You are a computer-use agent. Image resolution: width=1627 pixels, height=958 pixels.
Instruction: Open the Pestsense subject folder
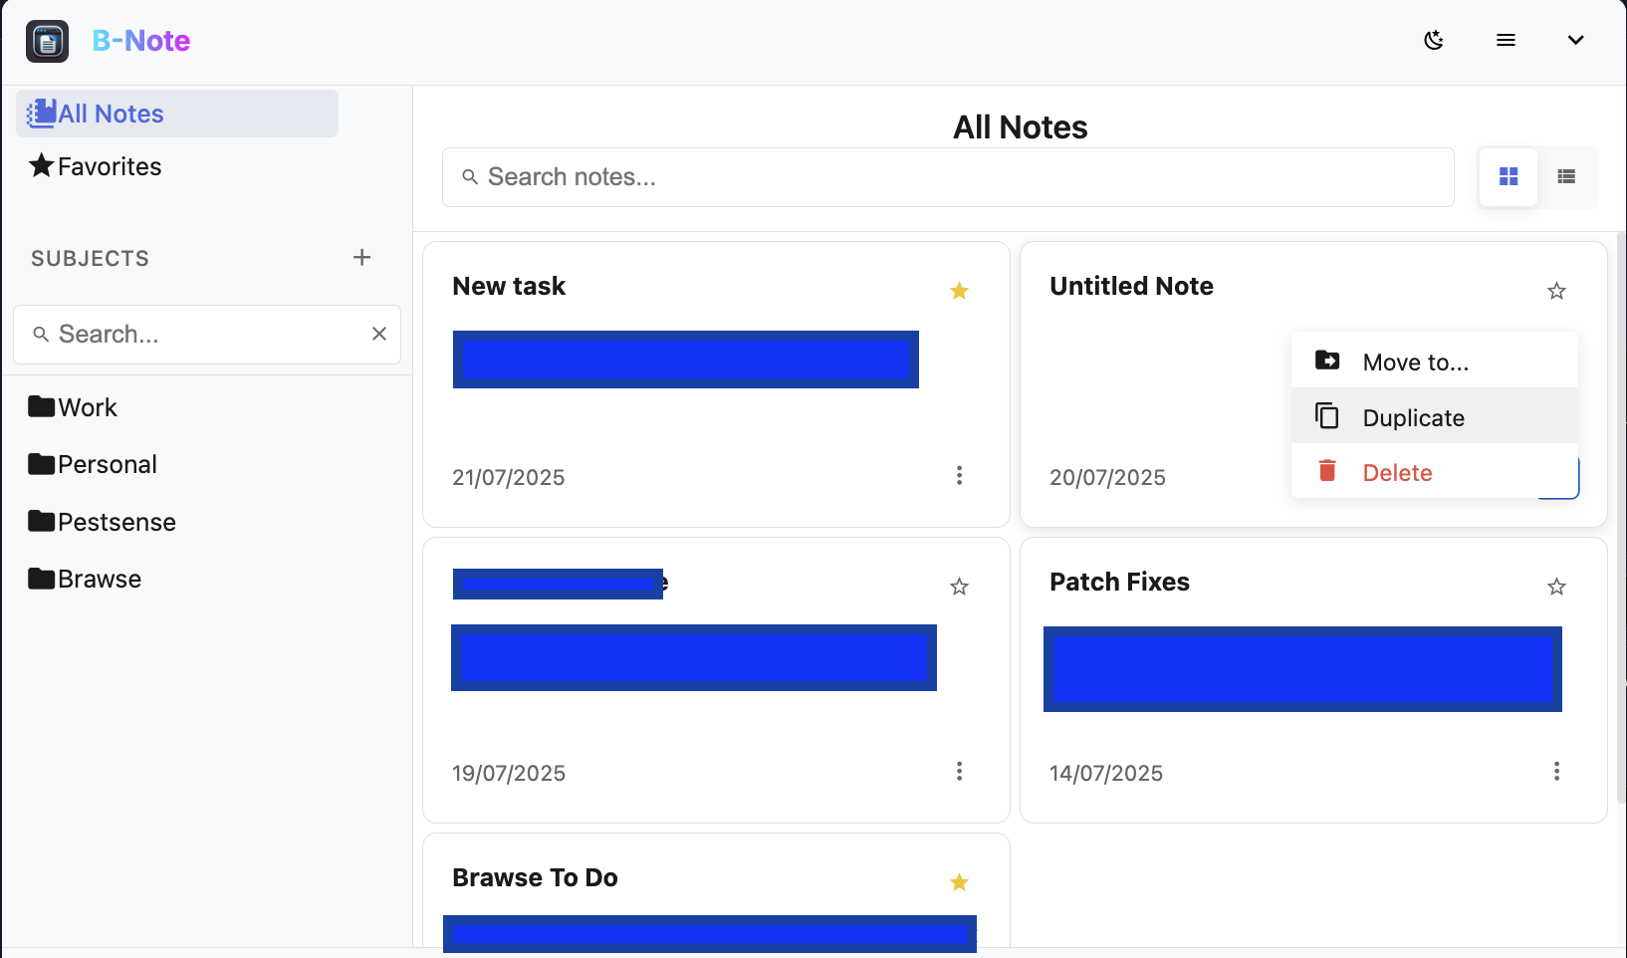pyautogui.click(x=116, y=521)
